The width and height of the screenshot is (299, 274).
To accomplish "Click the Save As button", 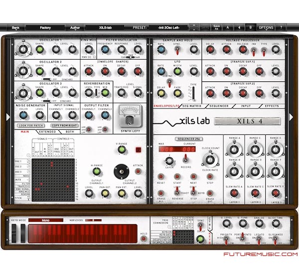I will coord(216,27).
